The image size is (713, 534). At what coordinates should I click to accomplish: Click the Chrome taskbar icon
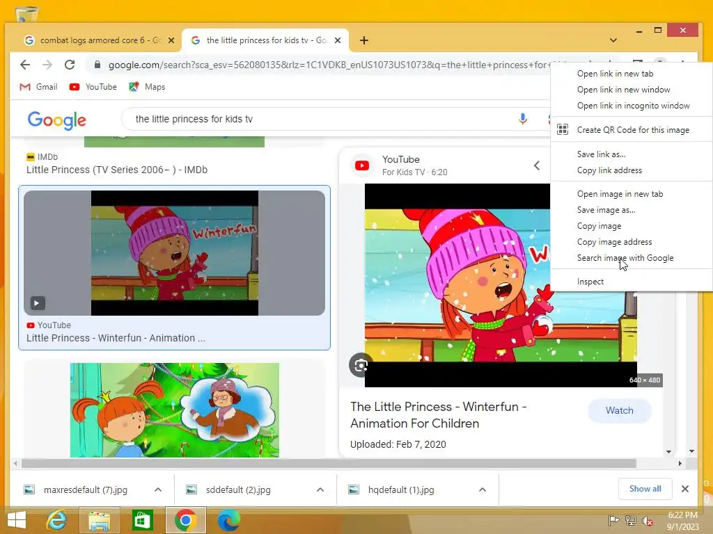185,519
